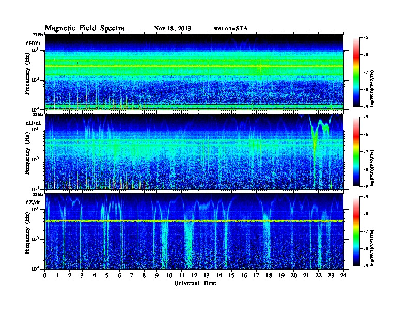
Task: Click hour tick label "18" on time axis
Action: click(269, 275)
